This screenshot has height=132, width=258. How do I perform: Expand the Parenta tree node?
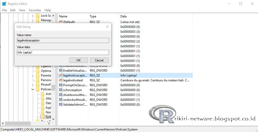tap(32, 76)
